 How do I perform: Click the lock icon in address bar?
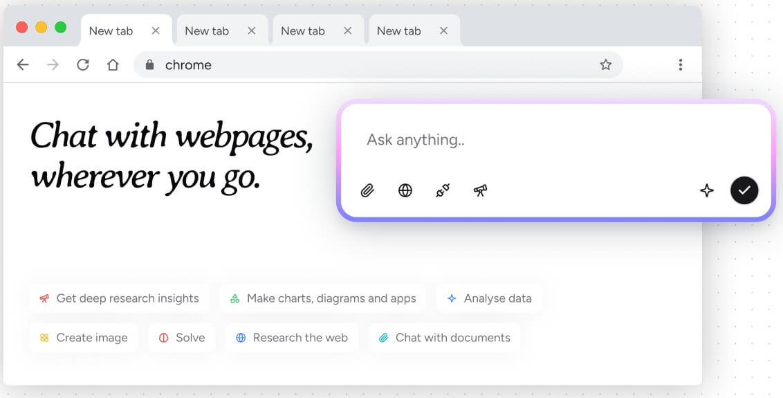[150, 64]
